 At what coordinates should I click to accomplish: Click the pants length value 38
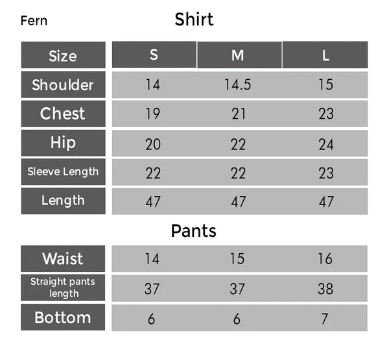(325, 288)
